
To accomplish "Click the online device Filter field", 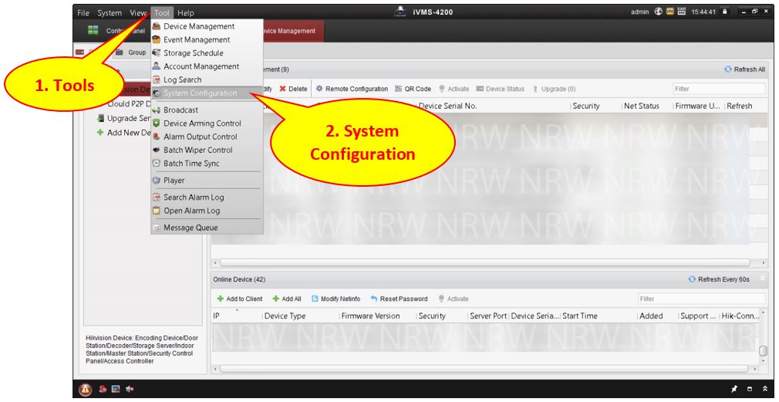I will 702,299.
